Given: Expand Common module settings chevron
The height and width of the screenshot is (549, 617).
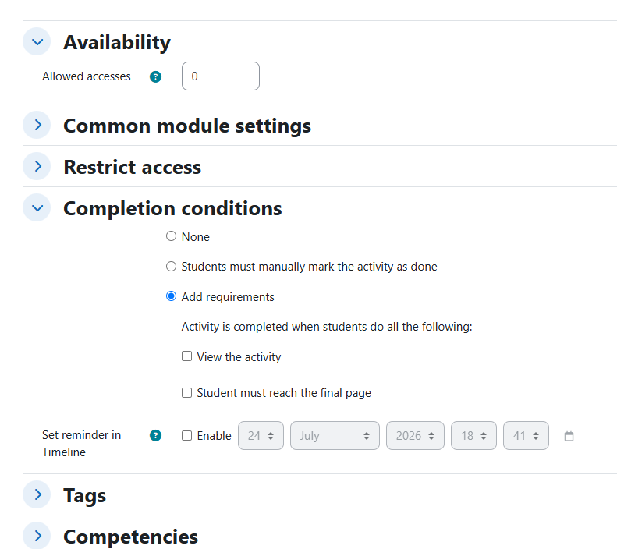Looking at the screenshot, I should click(x=37, y=125).
